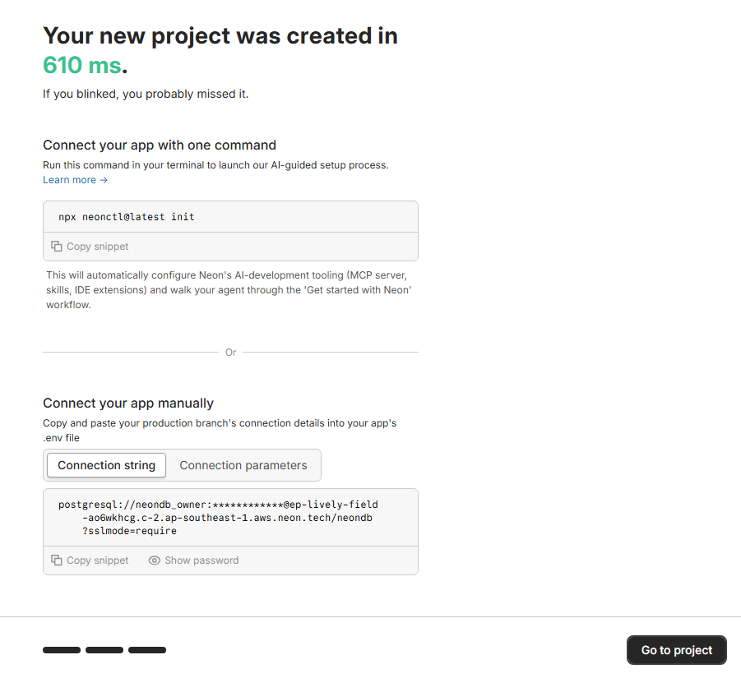This screenshot has height=678, width=741.
Task: Toggle the Show password eye icon
Action: pos(155,560)
